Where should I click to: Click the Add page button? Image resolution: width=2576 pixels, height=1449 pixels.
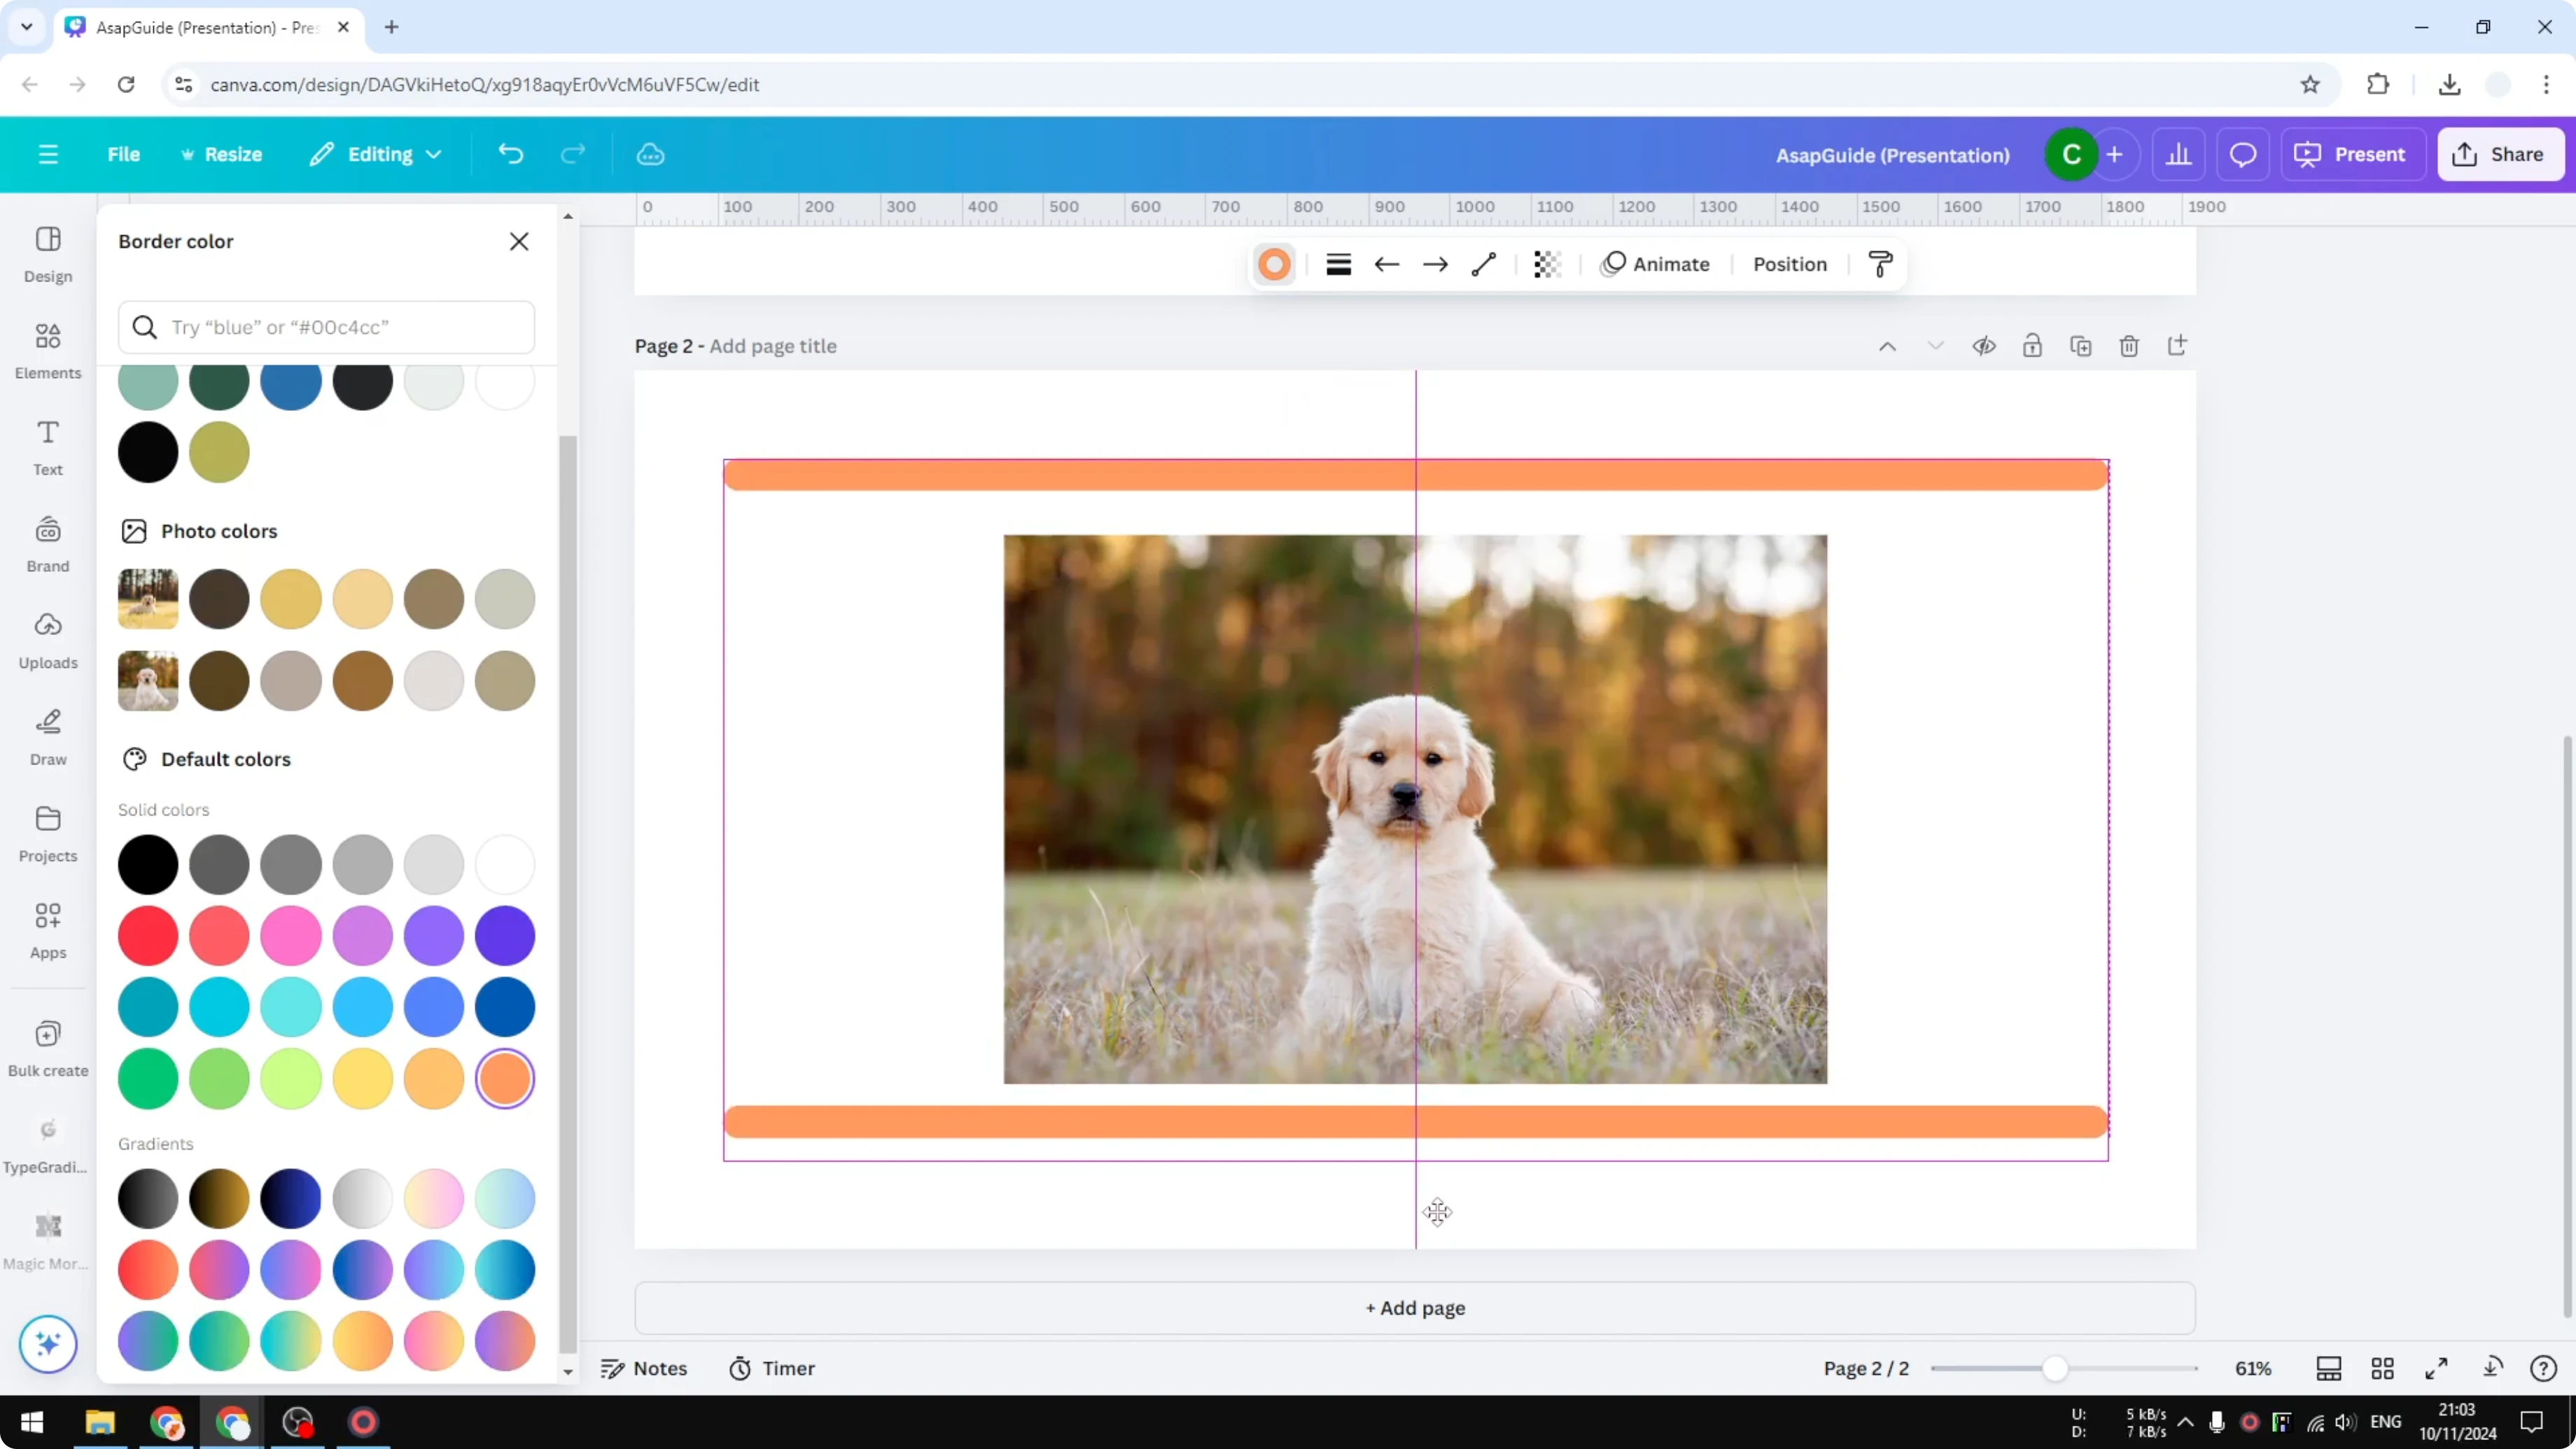pyautogui.click(x=1413, y=1308)
